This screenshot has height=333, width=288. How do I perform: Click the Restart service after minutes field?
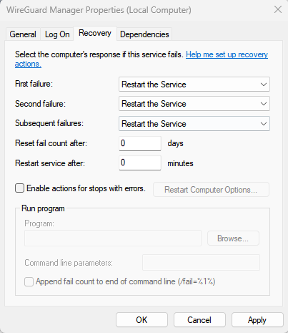coord(140,163)
